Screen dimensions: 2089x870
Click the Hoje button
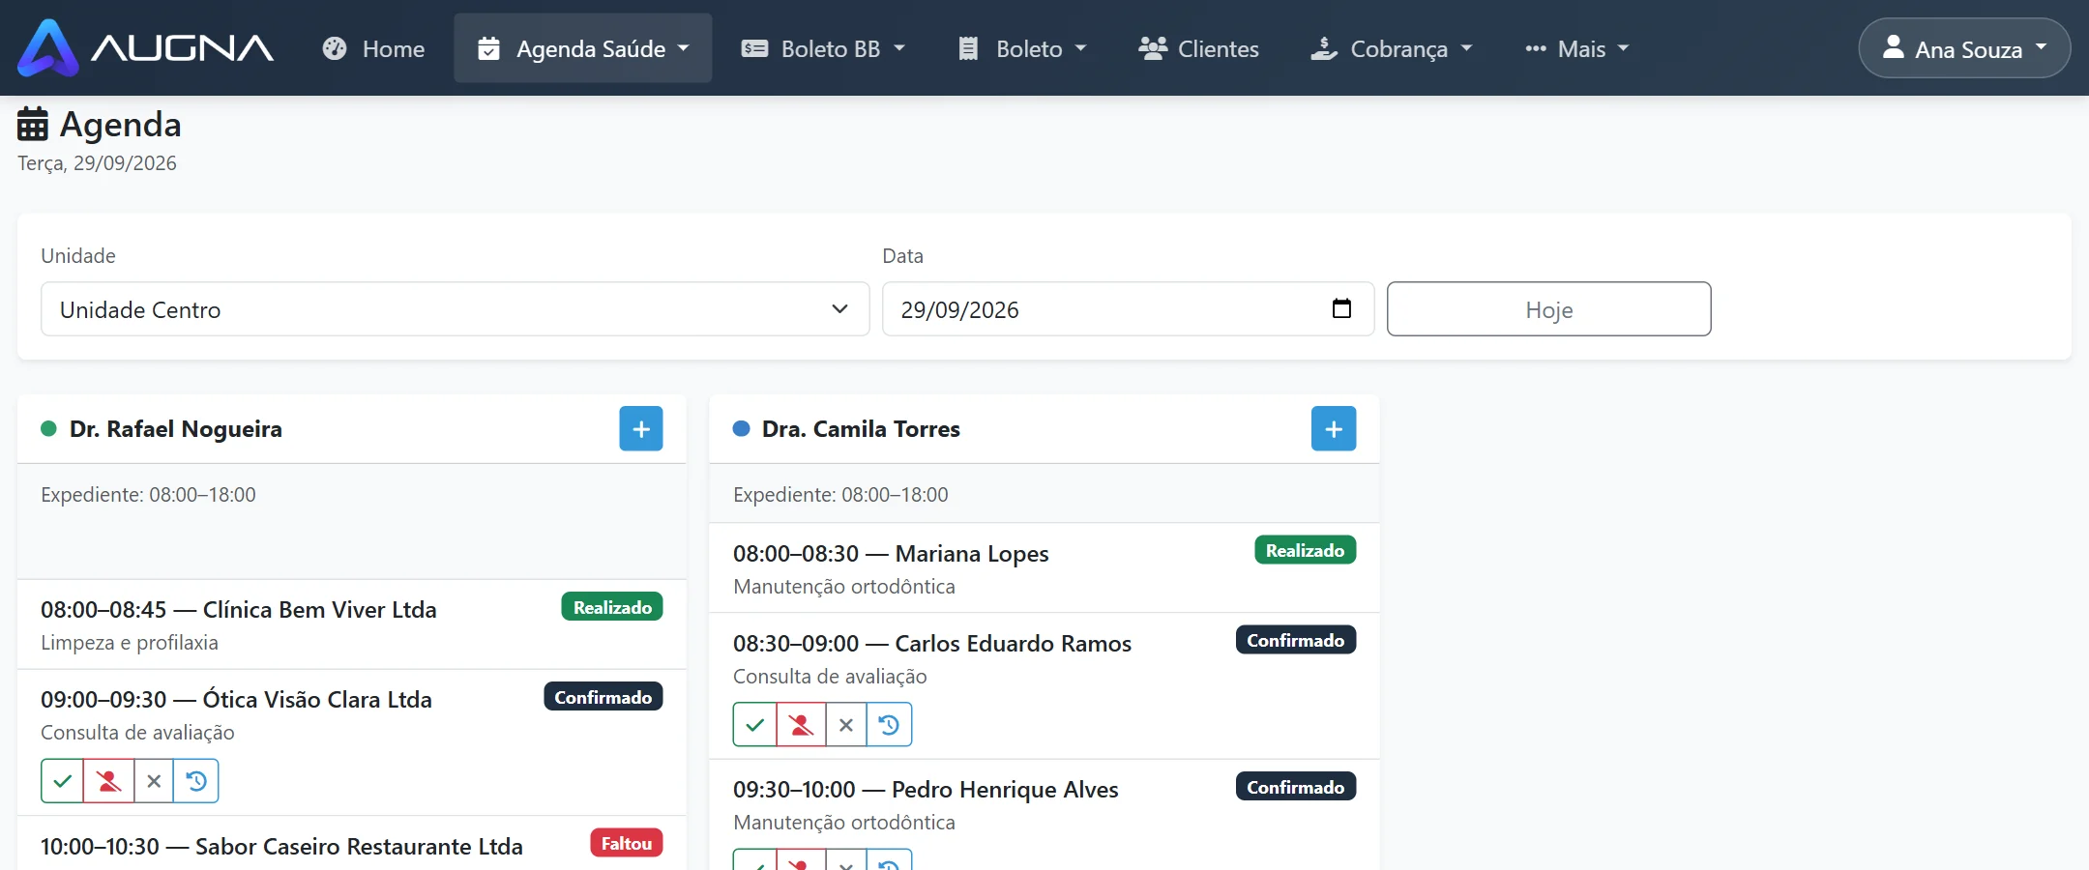[1548, 309]
